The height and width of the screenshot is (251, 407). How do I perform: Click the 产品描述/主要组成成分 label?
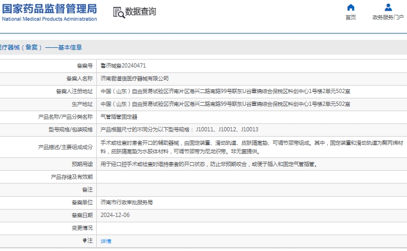click(x=65, y=147)
